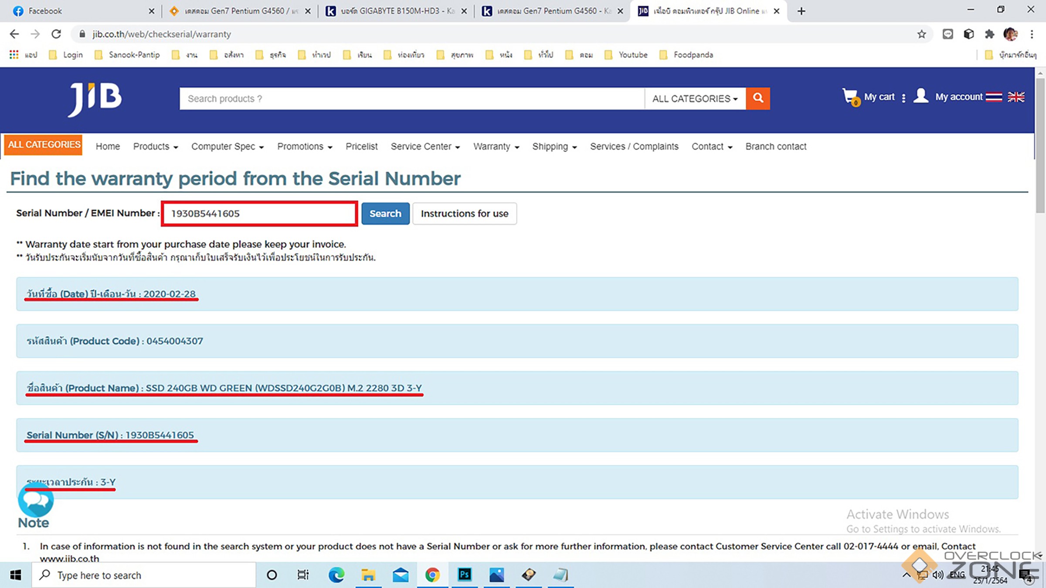Viewport: 1046px width, 588px height.
Task: Expand the ALL CATEGORIES search dropdown
Action: (x=695, y=98)
